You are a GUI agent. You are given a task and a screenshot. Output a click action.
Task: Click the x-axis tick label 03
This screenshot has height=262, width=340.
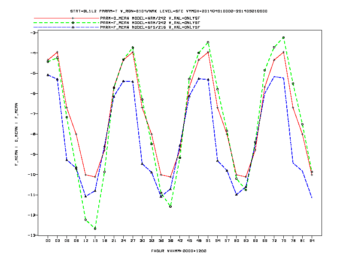tap(57, 241)
